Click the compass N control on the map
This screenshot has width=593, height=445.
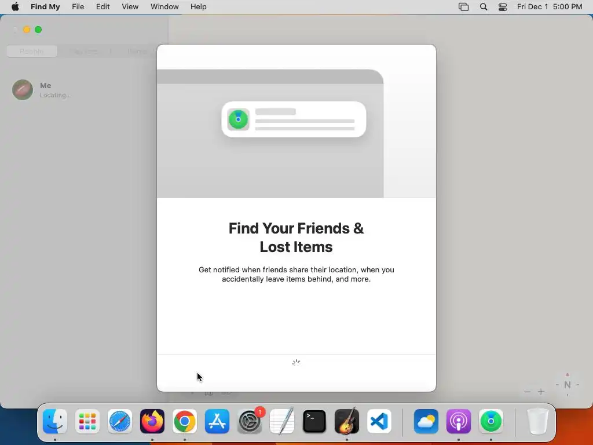tap(568, 385)
